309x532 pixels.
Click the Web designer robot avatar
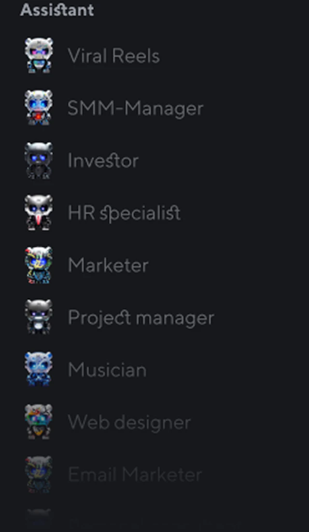click(x=39, y=422)
